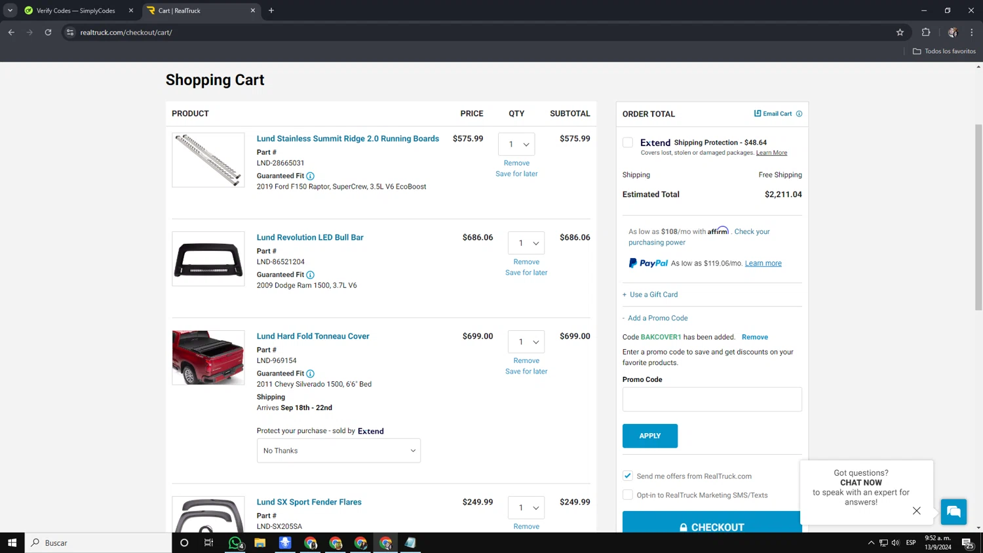Screen dimensions: 983x553
Task: Enable Extend Shipping Protection checkbox
Action: [x=628, y=143]
